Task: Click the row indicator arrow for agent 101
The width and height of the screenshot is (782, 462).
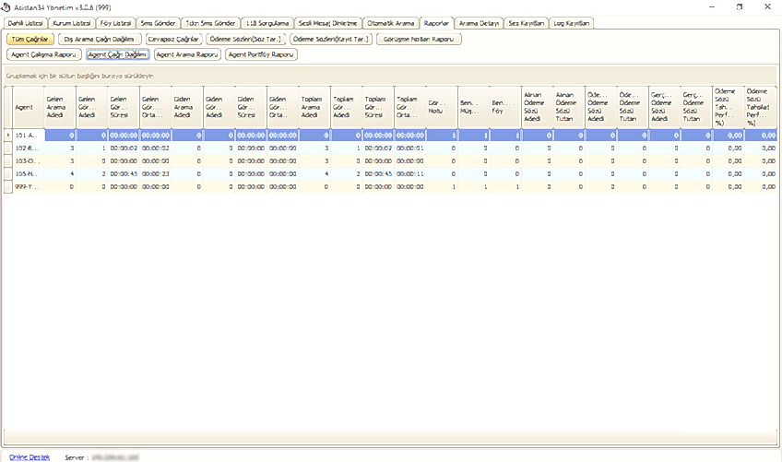Action: [x=6, y=135]
